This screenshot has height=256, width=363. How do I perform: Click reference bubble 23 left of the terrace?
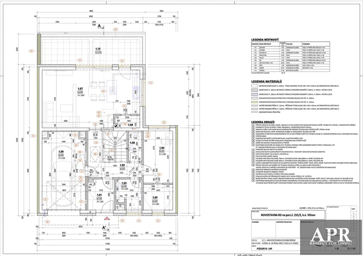(31, 51)
